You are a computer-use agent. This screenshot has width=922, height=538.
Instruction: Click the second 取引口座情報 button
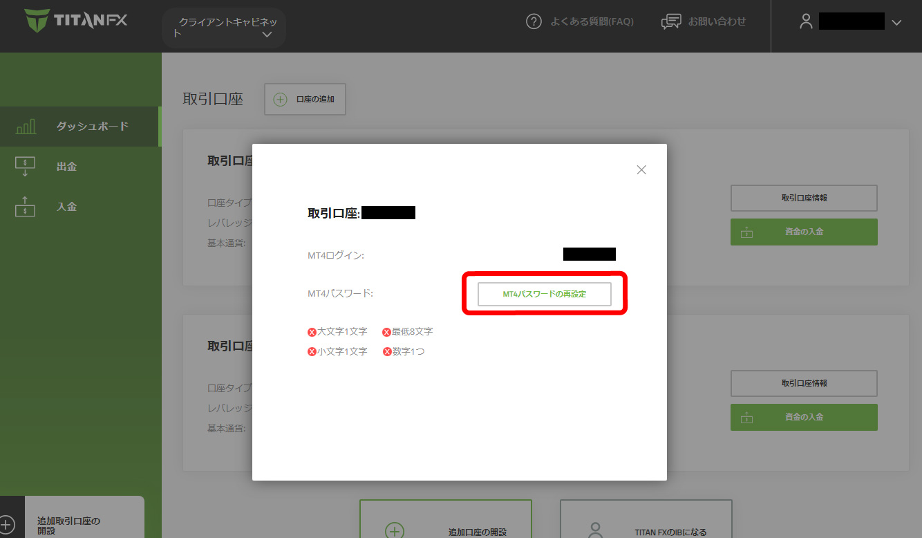pyautogui.click(x=804, y=383)
